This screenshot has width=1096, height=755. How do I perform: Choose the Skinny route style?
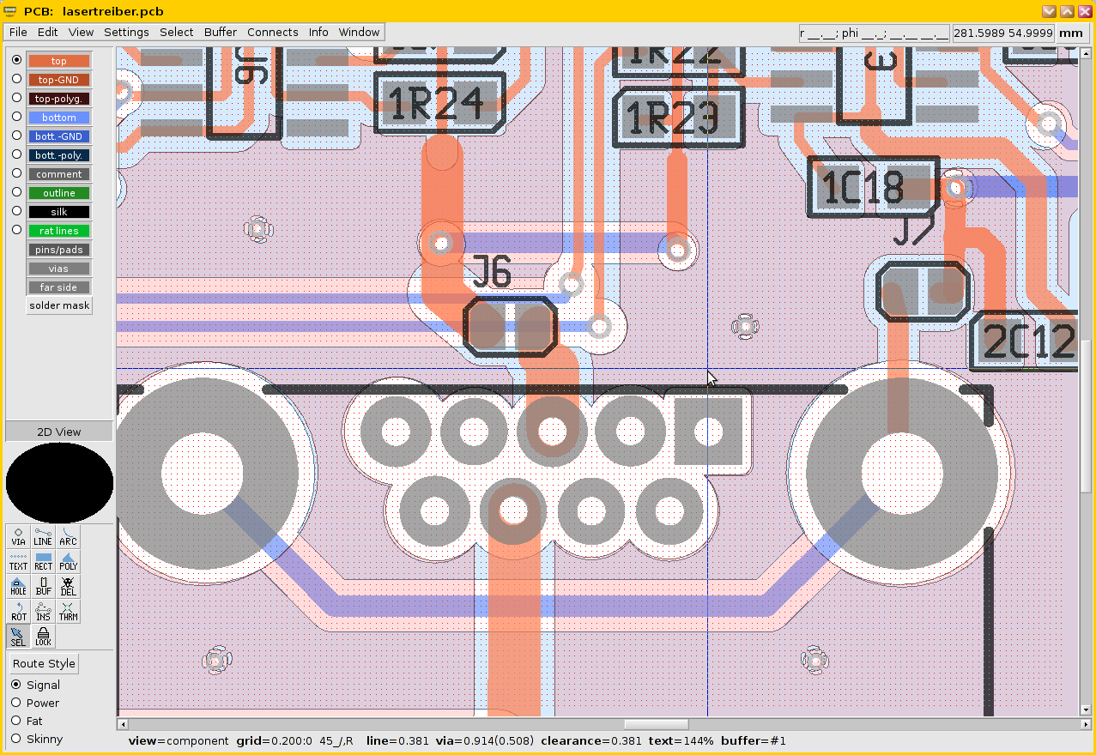point(16,739)
